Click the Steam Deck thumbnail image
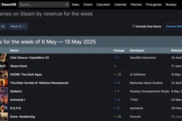Image resolution: width=182 pixels, height=121 pixels. pos(4,66)
